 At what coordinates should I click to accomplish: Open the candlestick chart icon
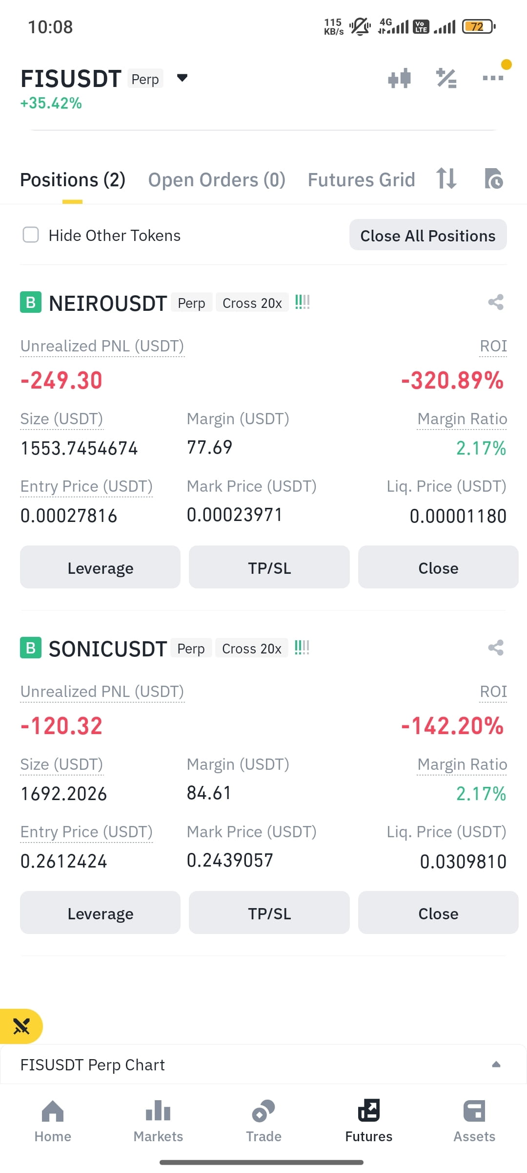coord(399,78)
